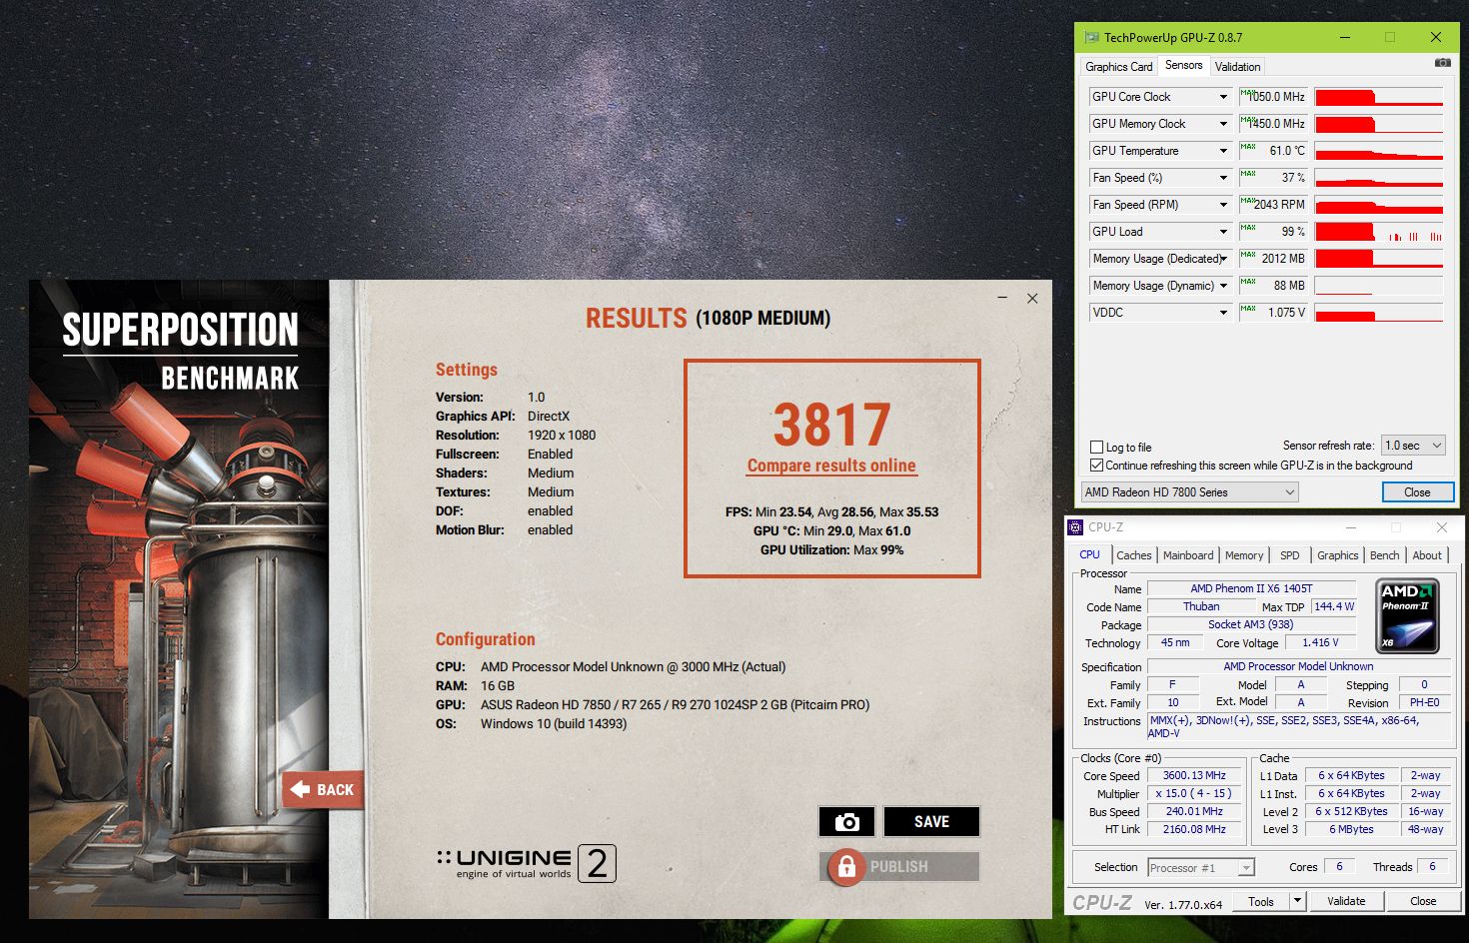Close the Superposition results window
The width and height of the screenshot is (1469, 943).
[1032, 298]
